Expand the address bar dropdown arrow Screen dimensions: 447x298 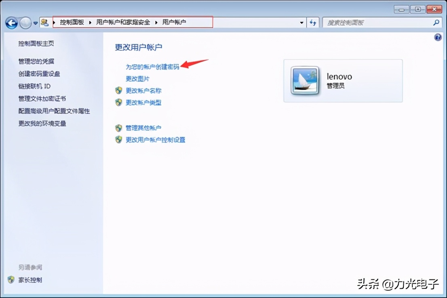301,23
